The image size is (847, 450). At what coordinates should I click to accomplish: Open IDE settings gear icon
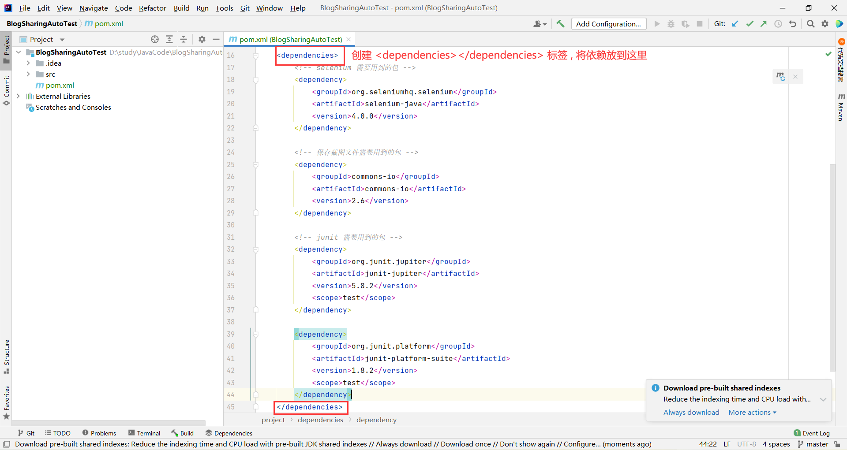point(825,24)
